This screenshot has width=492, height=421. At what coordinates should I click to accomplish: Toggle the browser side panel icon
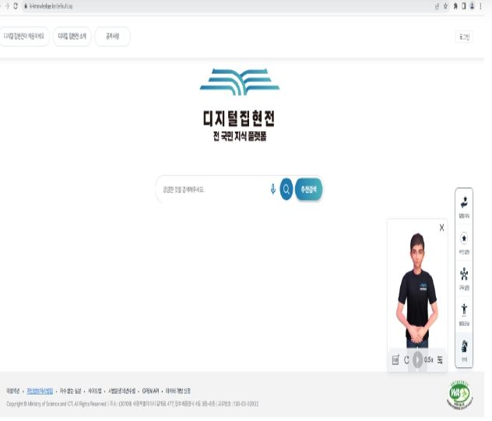click(463, 6)
